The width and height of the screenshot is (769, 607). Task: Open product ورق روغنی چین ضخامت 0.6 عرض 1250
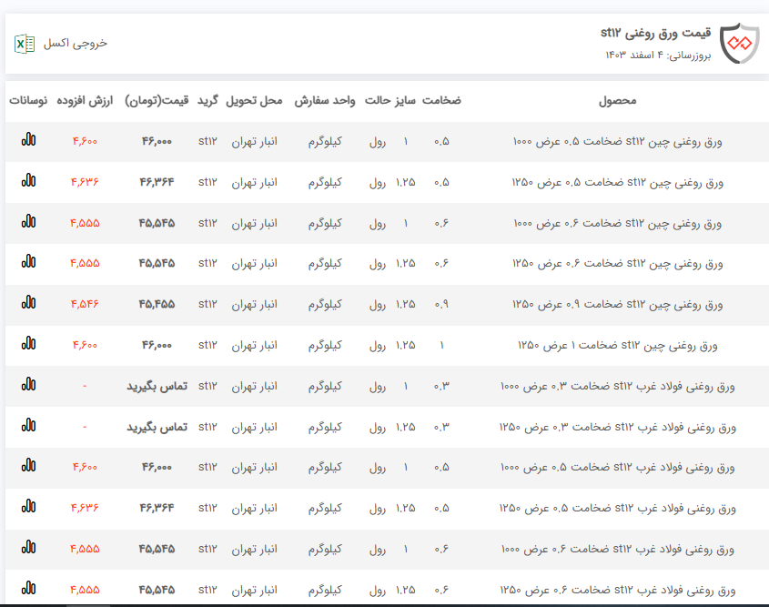pyautogui.click(x=617, y=263)
